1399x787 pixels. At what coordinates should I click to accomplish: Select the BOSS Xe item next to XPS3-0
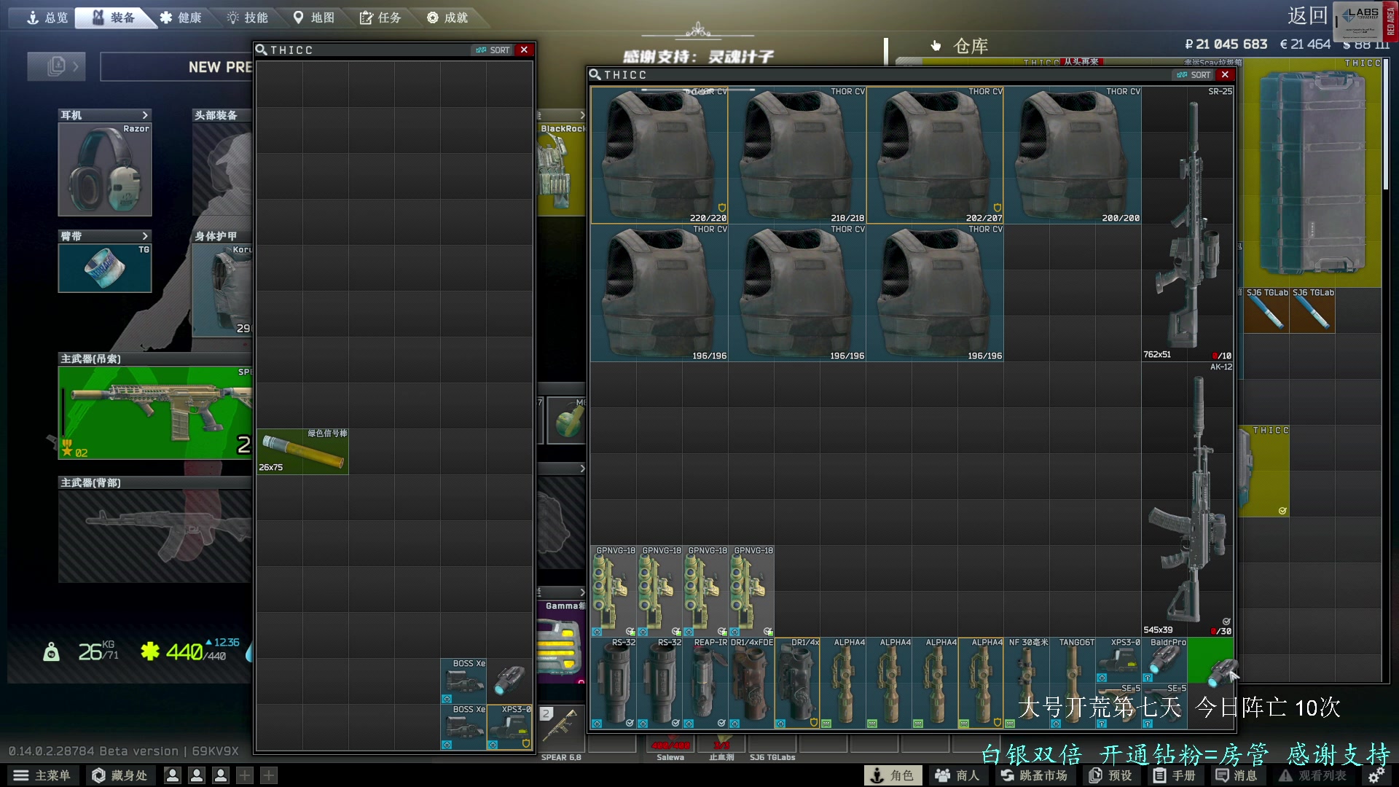pyautogui.click(x=463, y=727)
